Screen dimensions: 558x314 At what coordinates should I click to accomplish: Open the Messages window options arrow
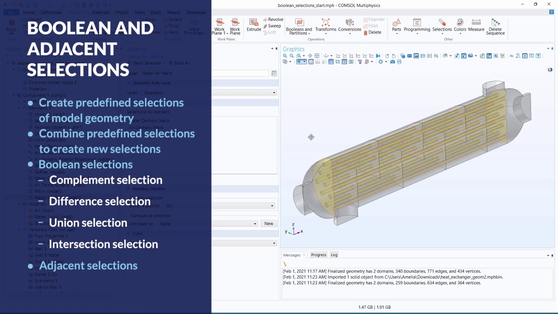click(548, 255)
